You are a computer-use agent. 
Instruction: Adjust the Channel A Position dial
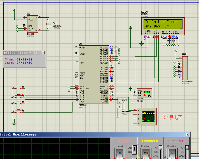(146, 154)
